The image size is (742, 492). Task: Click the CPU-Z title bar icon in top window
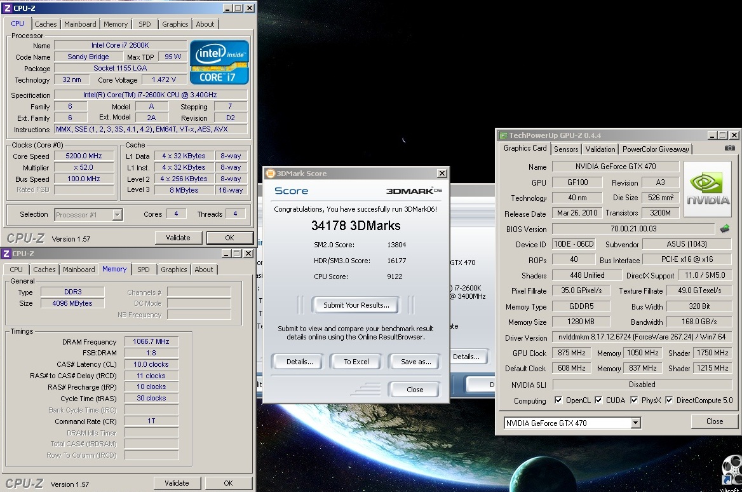pos(6,8)
